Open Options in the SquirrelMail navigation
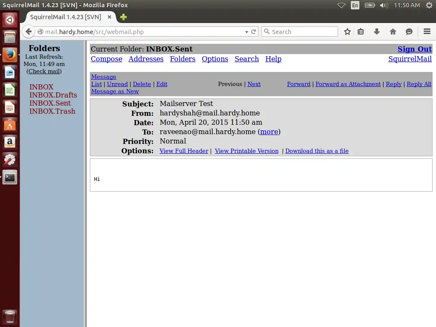 [x=215, y=59]
